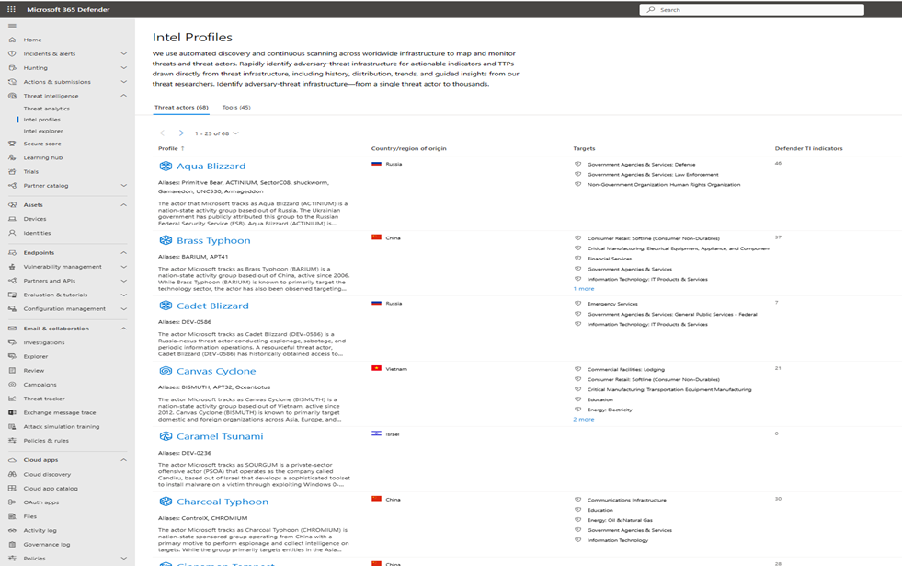902x566 pixels.
Task: Click the Learning hub icon
Action: coord(12,157)
